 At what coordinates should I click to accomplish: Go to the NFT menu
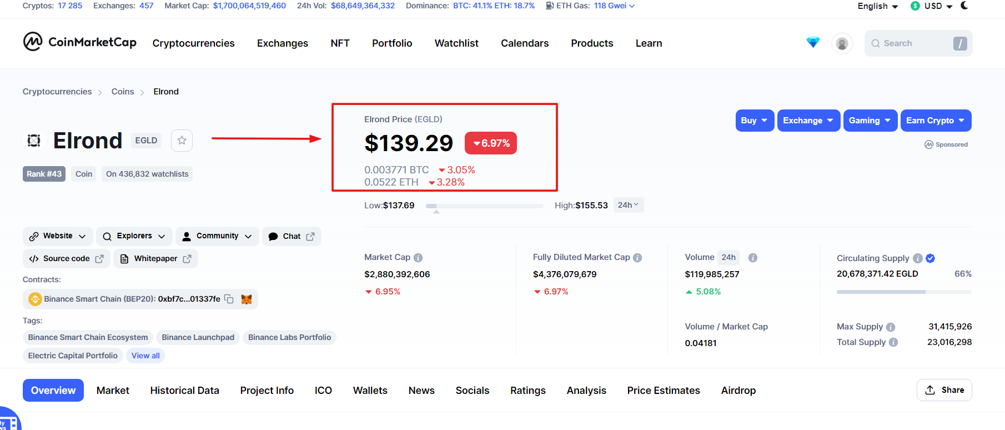coord(340,43)
